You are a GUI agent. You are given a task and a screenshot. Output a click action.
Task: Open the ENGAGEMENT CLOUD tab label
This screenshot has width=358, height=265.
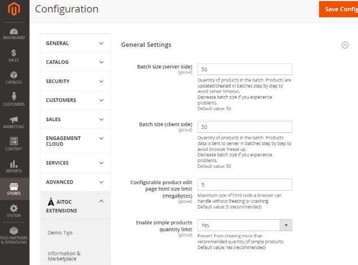click(63, 141)
